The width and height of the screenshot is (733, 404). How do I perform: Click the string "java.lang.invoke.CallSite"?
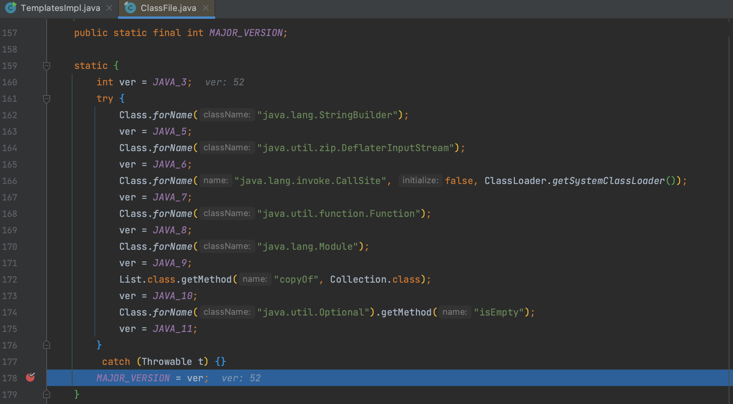pyautogui.click(x=310, y=181)
